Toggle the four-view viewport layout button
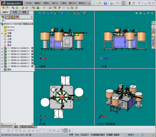The image size is (156, 137). pos(66,130)
